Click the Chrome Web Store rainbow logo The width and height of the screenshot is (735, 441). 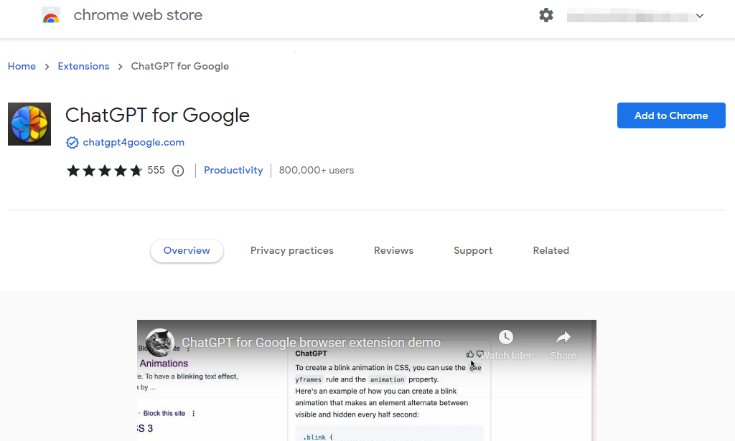51,16
